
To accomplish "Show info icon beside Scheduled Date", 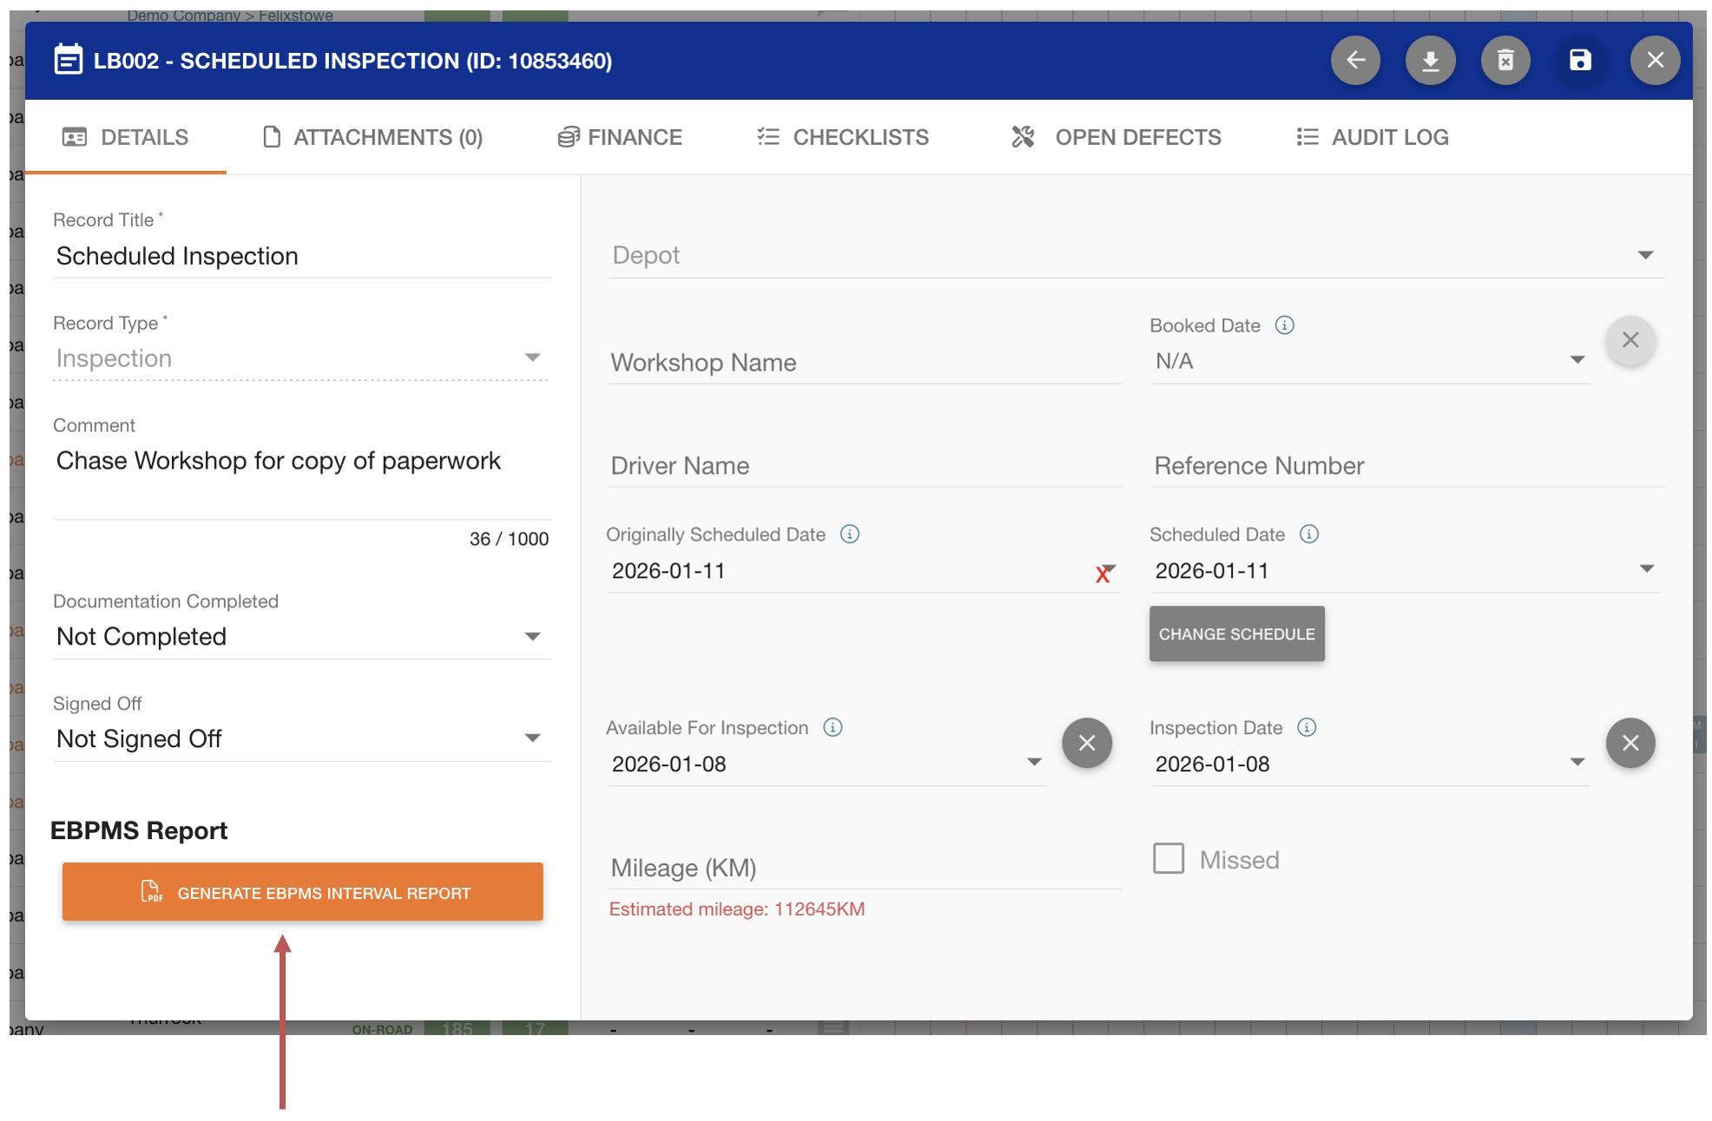I will pyautogui.click(x=1309, y=534).
